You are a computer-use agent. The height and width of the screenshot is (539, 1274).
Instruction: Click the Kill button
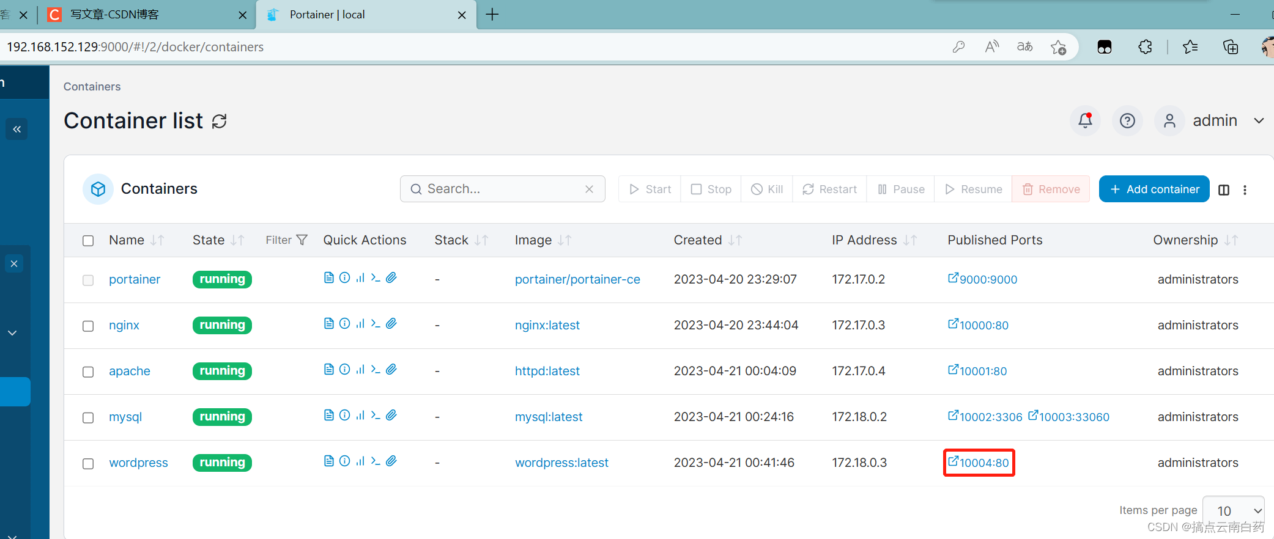pos(767,189)
